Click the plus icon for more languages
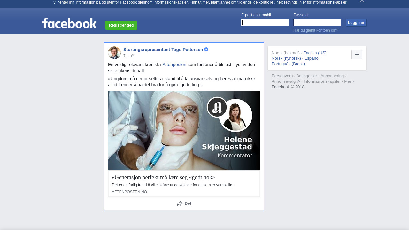The width and height of the screenshot is (409, 230). pos(357,55)
